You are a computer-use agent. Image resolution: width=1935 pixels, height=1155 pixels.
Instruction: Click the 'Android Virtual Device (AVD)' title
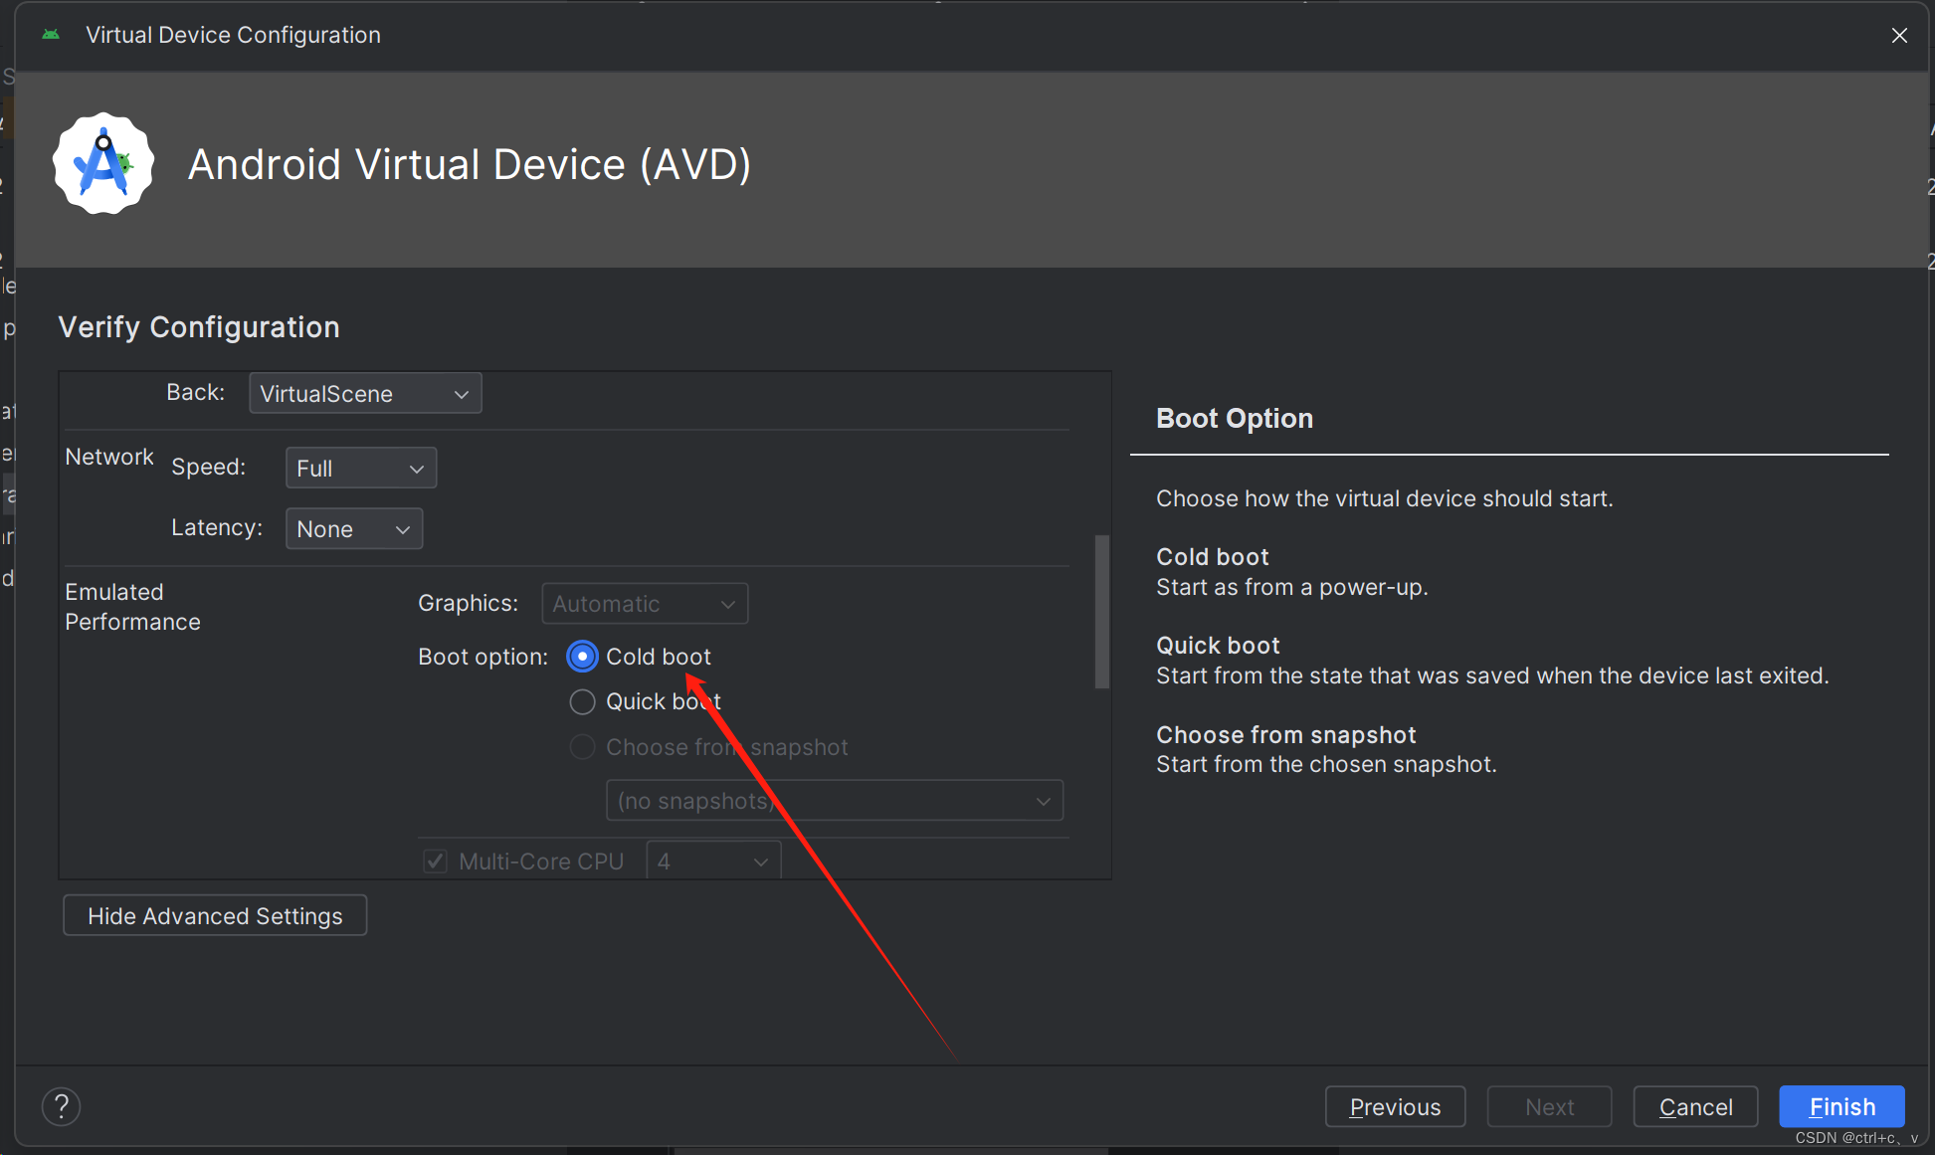(470, 164)
